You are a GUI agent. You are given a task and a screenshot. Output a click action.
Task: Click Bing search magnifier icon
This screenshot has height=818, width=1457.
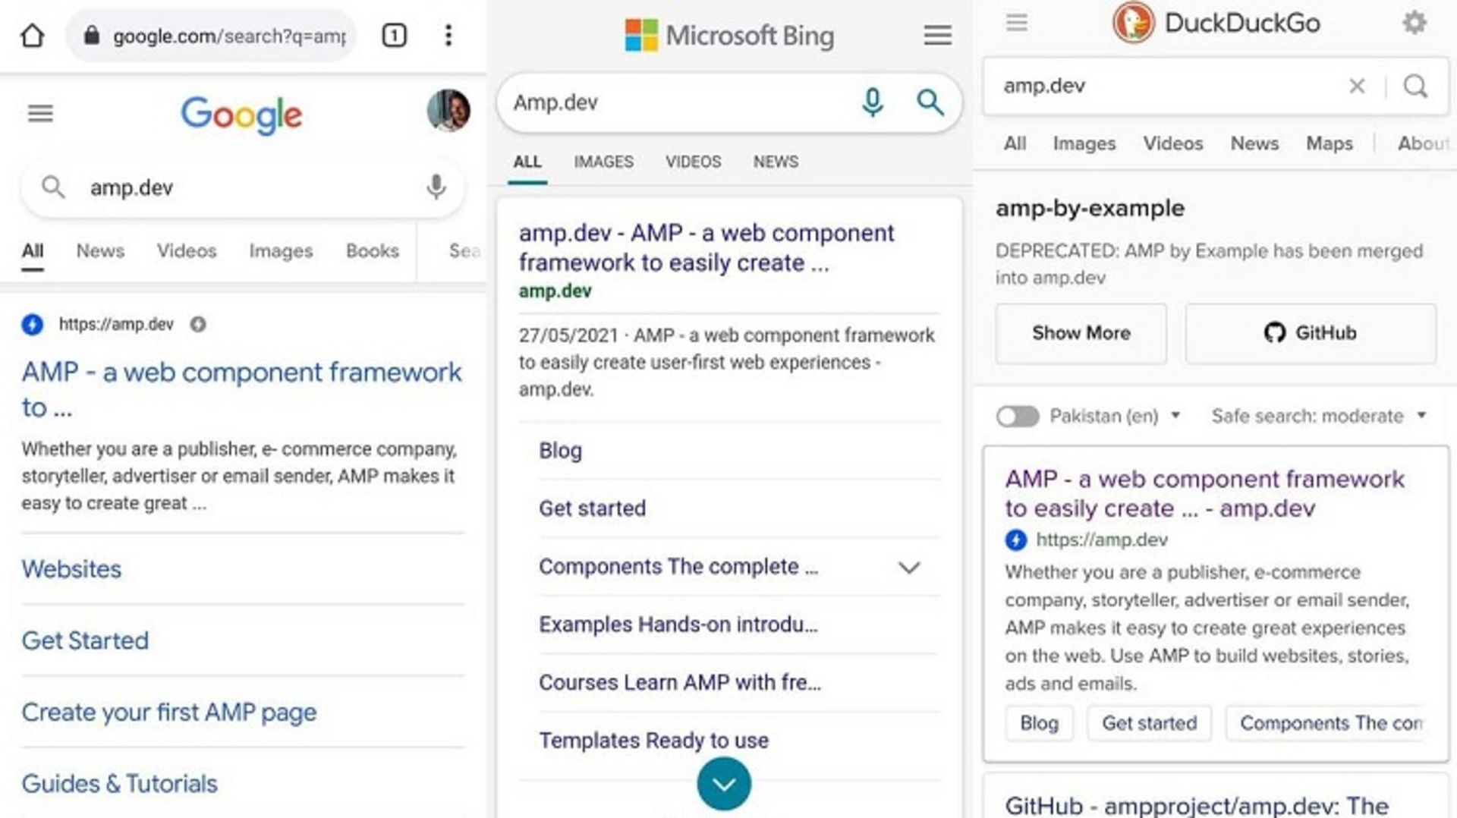coord(930,102)
